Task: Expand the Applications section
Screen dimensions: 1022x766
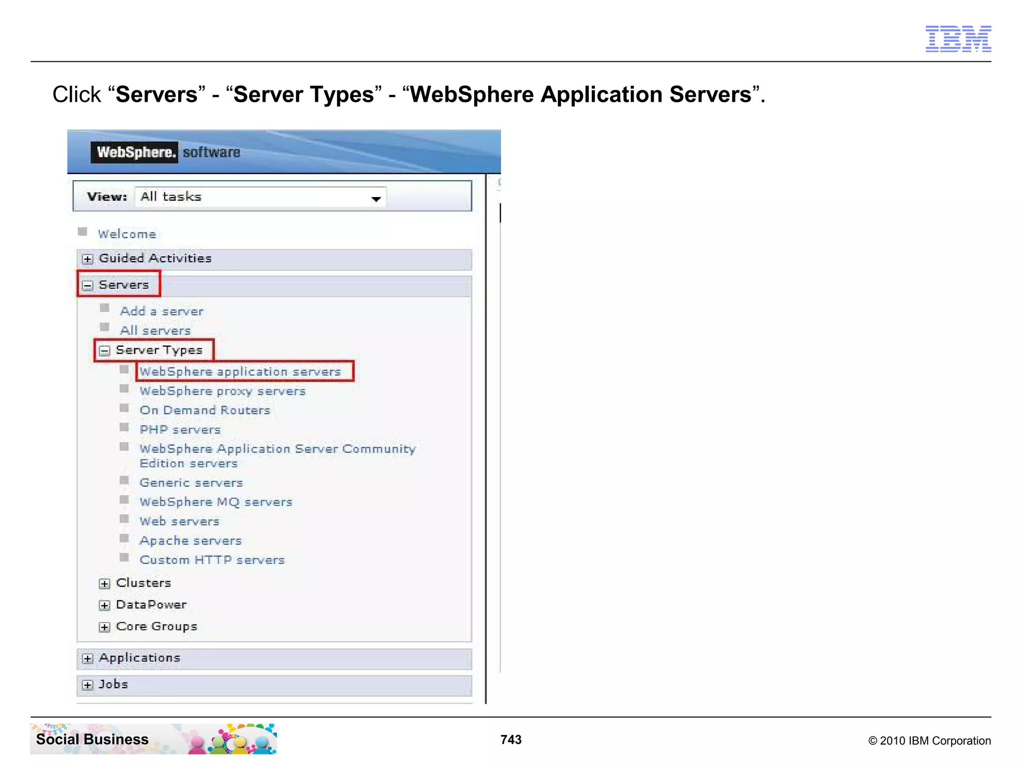Action: point(88,658)
